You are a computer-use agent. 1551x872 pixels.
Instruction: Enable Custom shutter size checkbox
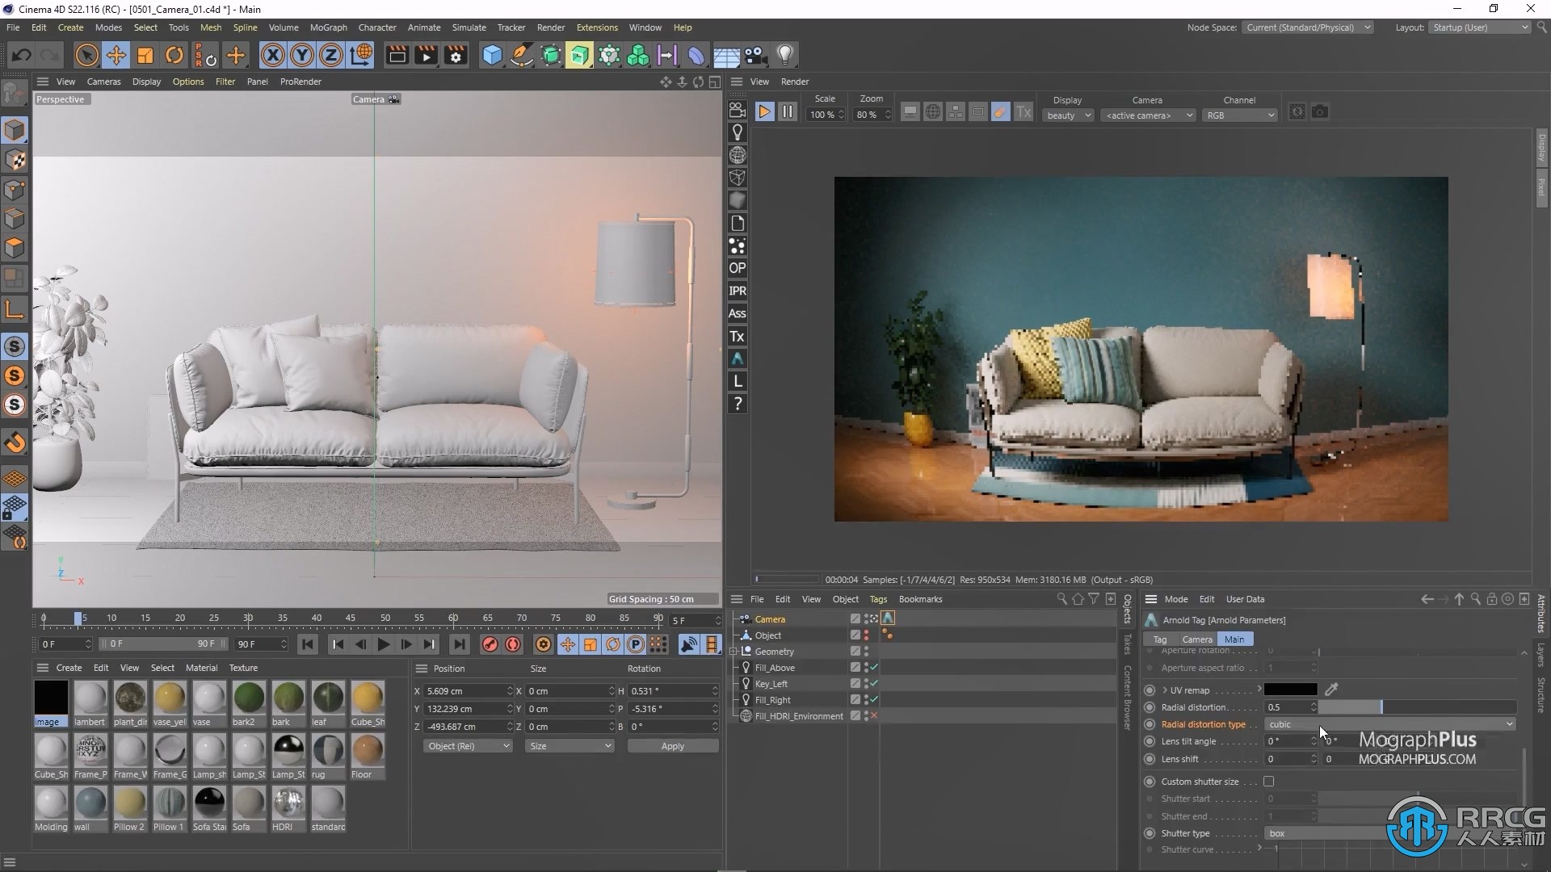click(1269, 781)
